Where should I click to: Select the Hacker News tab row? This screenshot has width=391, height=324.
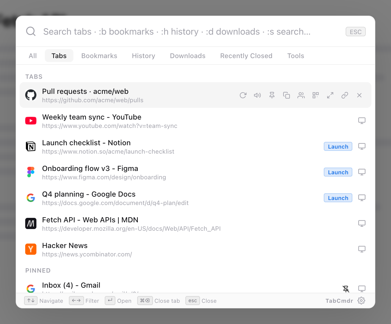tap(195, 249)
